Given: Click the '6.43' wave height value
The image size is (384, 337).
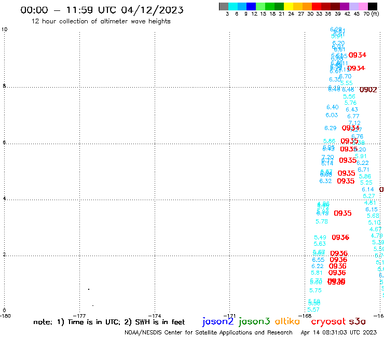Looking at the screenshot, I should coord(352,109).
